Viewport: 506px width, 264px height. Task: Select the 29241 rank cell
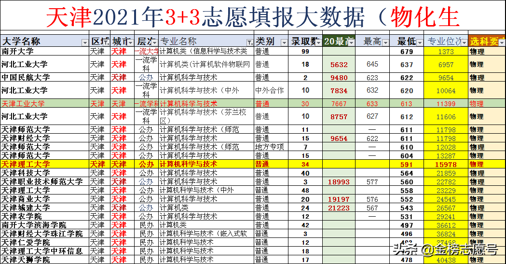tap(446, 217)
